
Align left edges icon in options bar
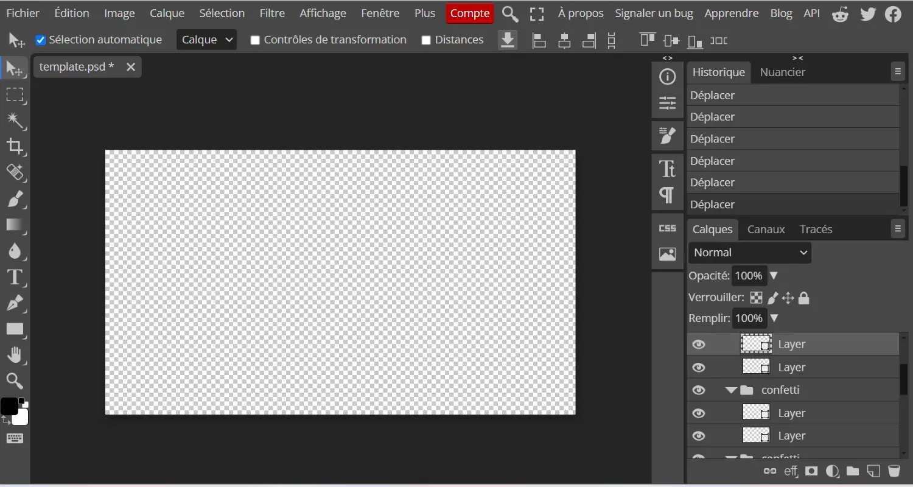(539, 41)
